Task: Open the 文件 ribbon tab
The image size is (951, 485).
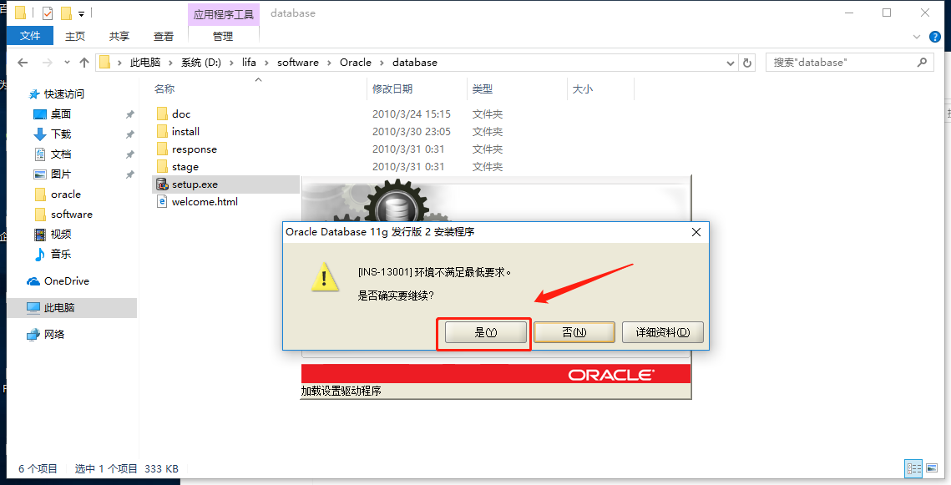Action: [30, 36]
